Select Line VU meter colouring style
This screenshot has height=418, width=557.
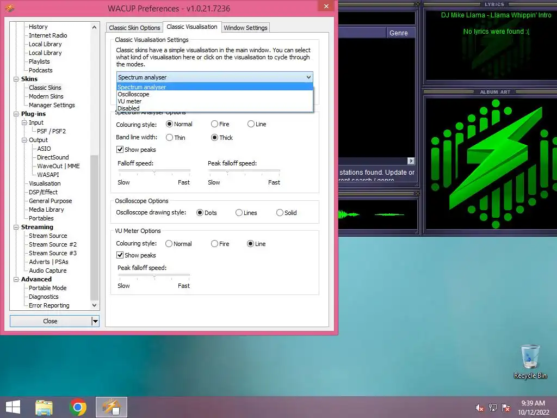pyautogui.click(x=257, y=244)
